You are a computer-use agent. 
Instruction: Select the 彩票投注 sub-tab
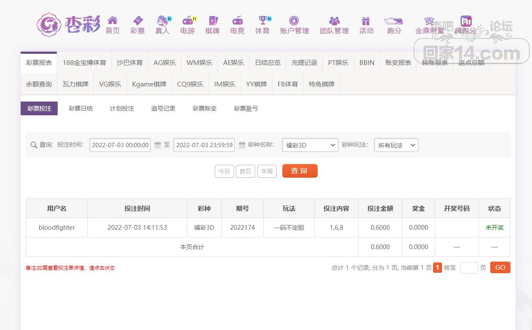coord(39,108)
